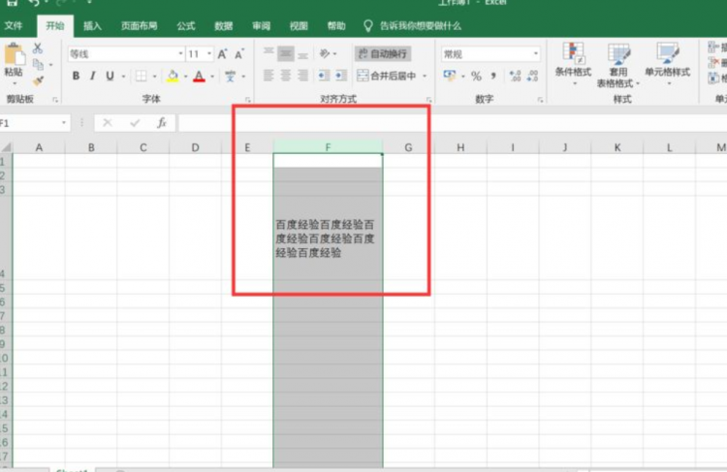Set top vertical alignment
The width and height of the screenshot is (727, 472).
(269, 53)
